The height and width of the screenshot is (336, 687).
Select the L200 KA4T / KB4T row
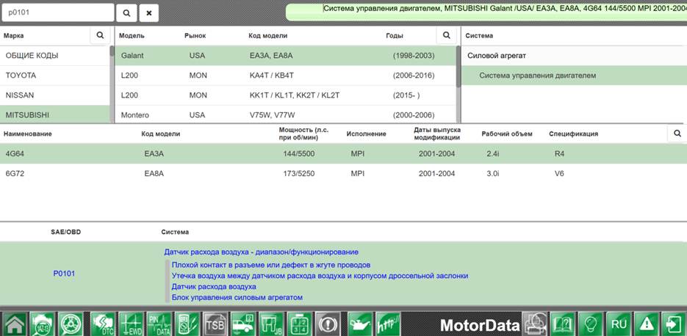tap(285, 76)
